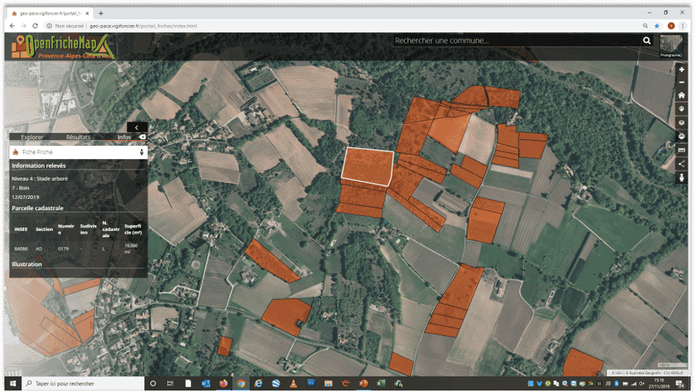
Task: Open Firefox from the Windows taskbar
Action: (x=223, y=383)
